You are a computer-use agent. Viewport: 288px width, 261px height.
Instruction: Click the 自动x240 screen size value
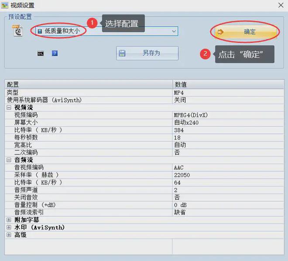click(x=186, y=122)
